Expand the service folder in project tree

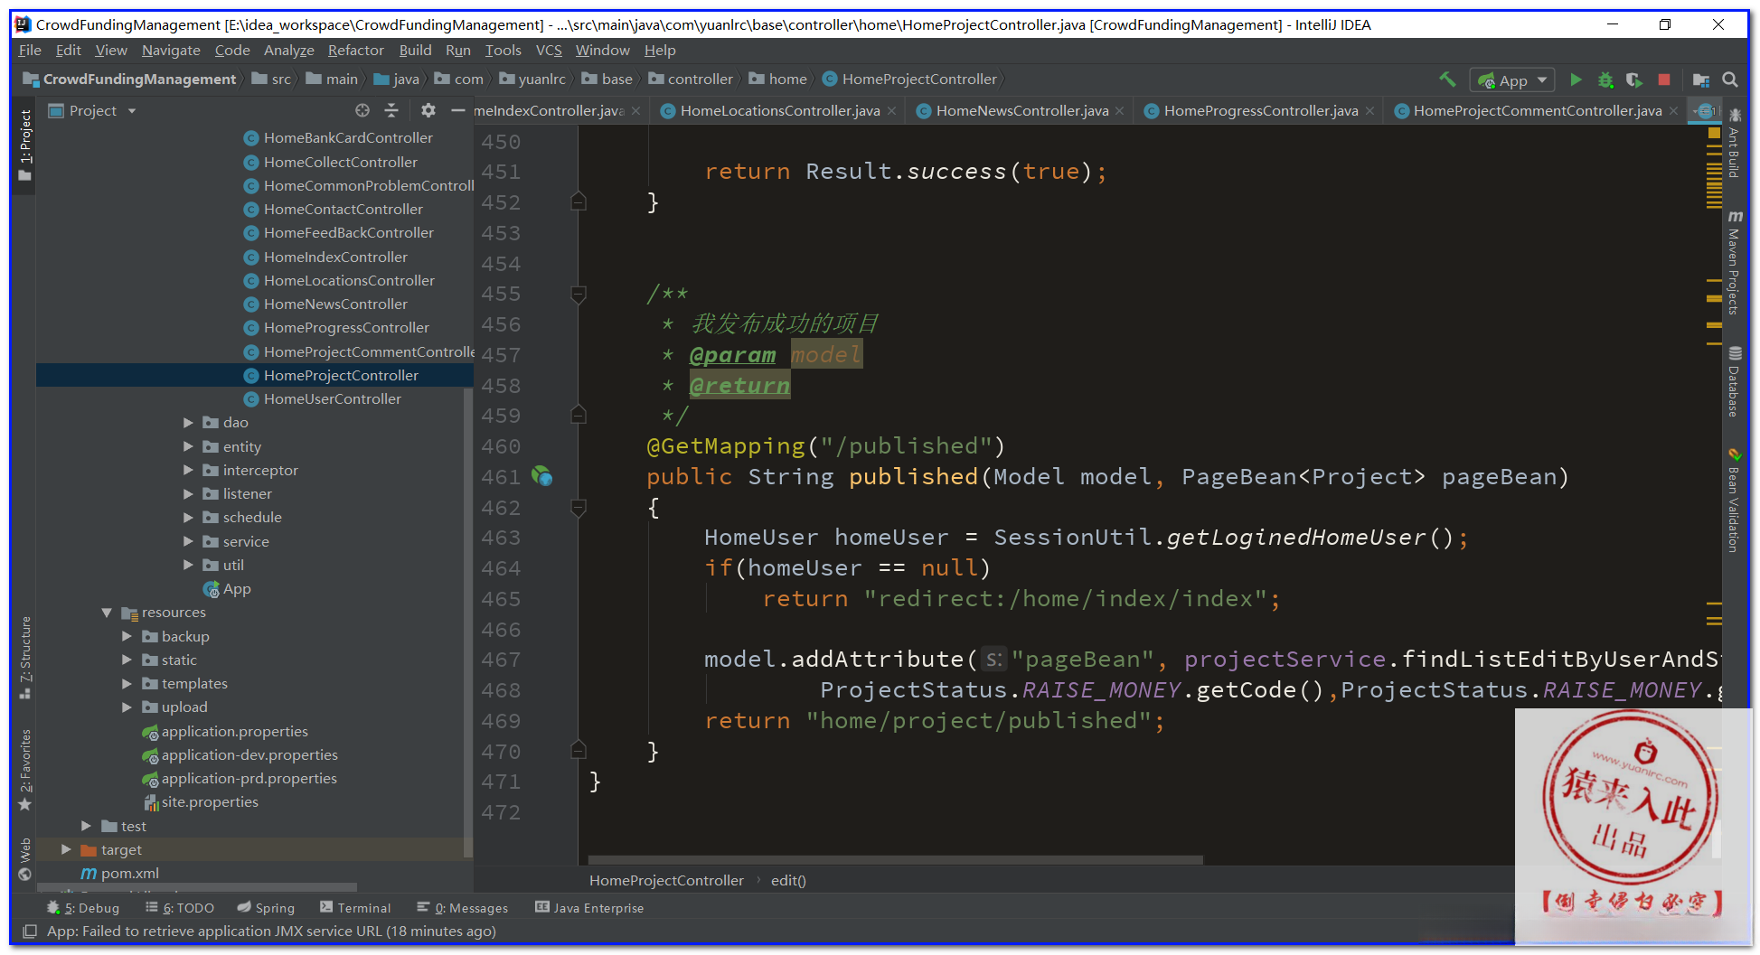click(x=188, y=541)
